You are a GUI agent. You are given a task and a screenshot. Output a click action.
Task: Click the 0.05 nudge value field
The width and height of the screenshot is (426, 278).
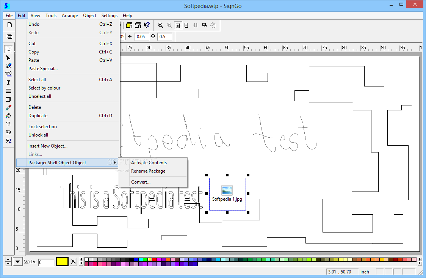click(142, 37)
